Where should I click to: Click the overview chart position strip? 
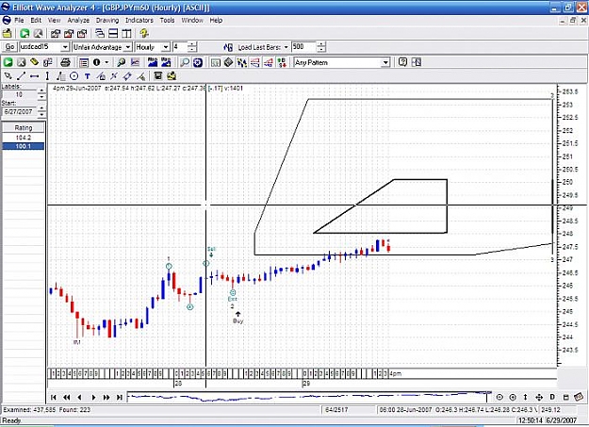pos(309,397)
